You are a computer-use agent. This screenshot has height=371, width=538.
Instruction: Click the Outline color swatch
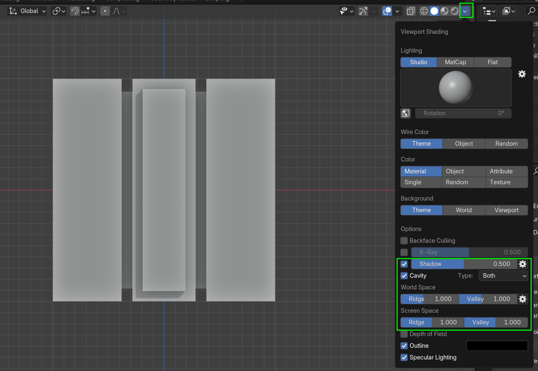pyautogui.click(x=497, y=346)
